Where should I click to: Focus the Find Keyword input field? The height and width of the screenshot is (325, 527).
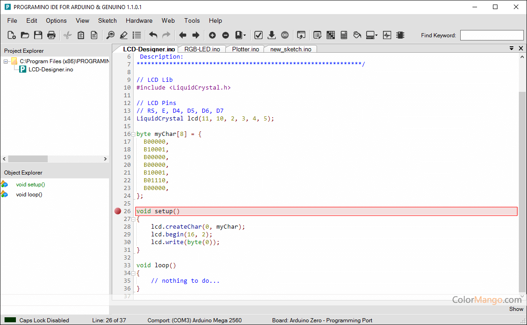point(492,35)
